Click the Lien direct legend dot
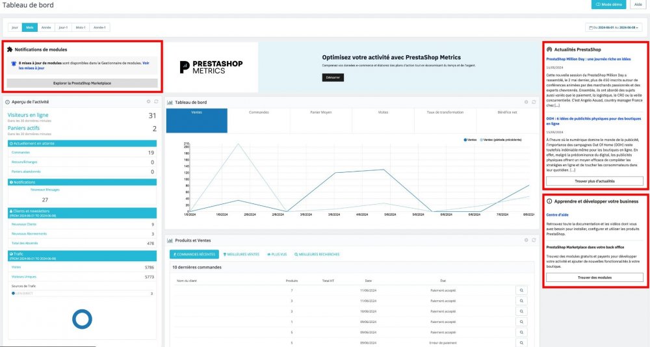The height and width of the screenshot is (347, 650). [x=13, y=293]
